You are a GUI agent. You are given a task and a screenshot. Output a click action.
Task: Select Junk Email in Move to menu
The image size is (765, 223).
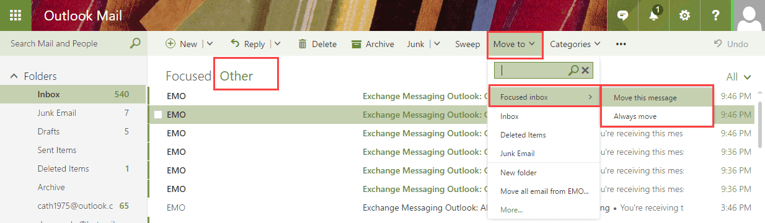[544, 153]
